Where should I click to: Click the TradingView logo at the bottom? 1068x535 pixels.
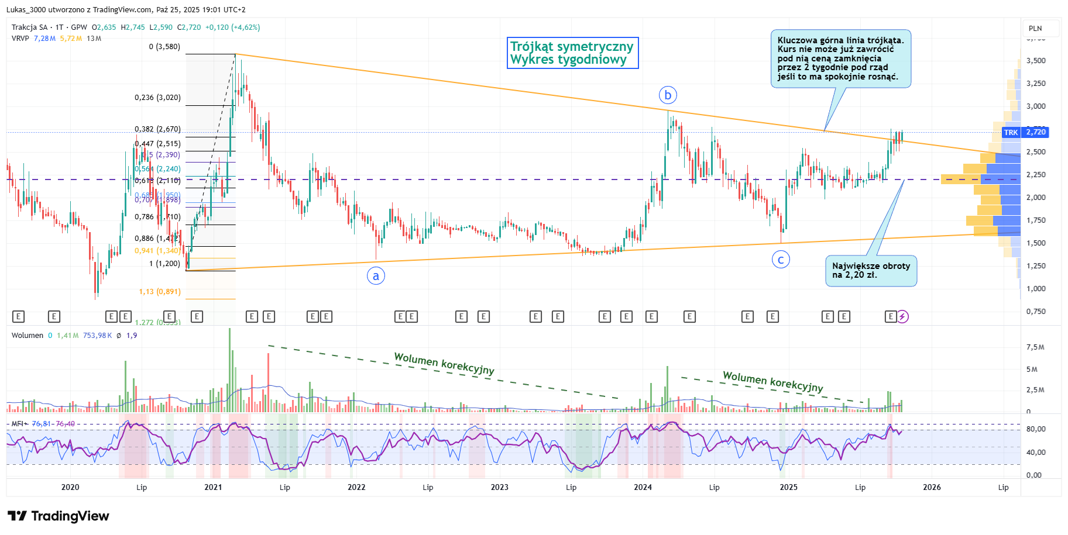(59, 516)
